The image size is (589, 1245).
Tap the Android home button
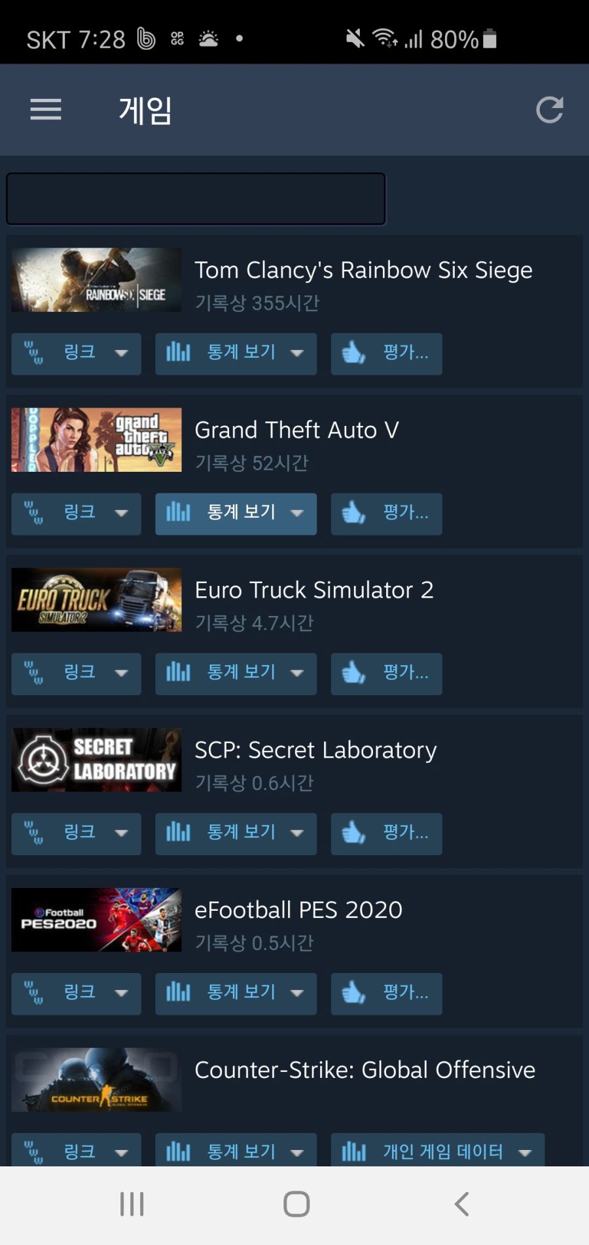click(x=296, y=1204)
